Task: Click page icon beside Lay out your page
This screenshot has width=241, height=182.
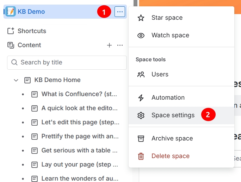Action: pos(35,165)
